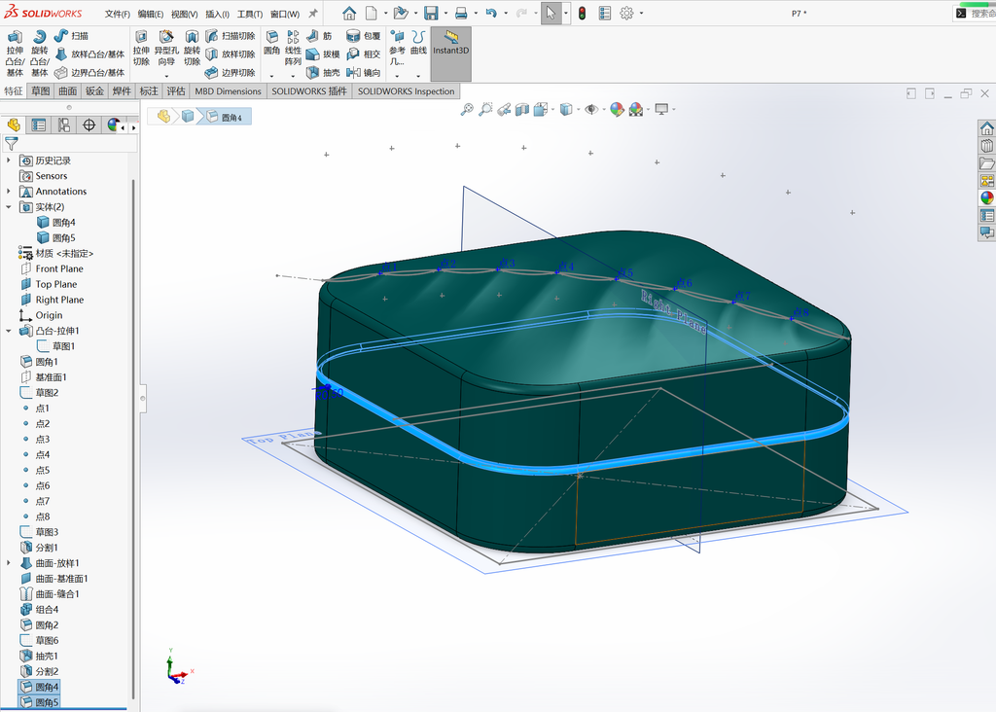The height and width of the screenshot is (712, 996).
Task: Select the Draft (拔模) tool
Action: coord(323,54)
